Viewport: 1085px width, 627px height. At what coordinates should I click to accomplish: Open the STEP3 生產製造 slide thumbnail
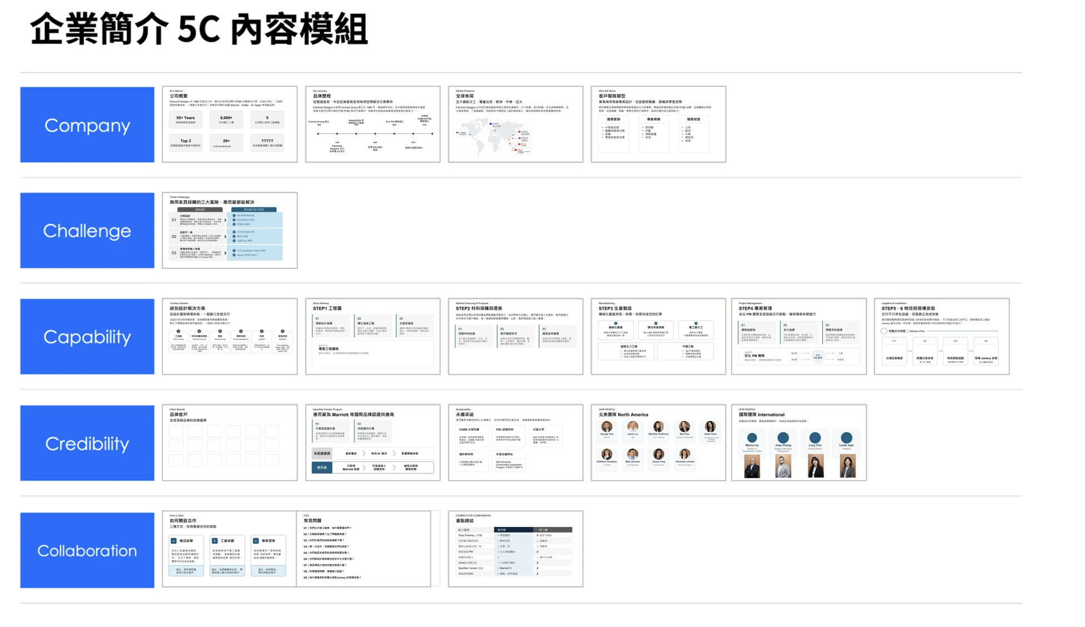658,336
